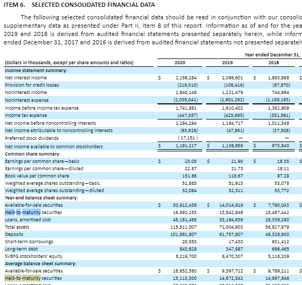Select the average held-to-maturity value 13,113,300
The width and height of the screenshot is (302, 285).
click(185, 278)
